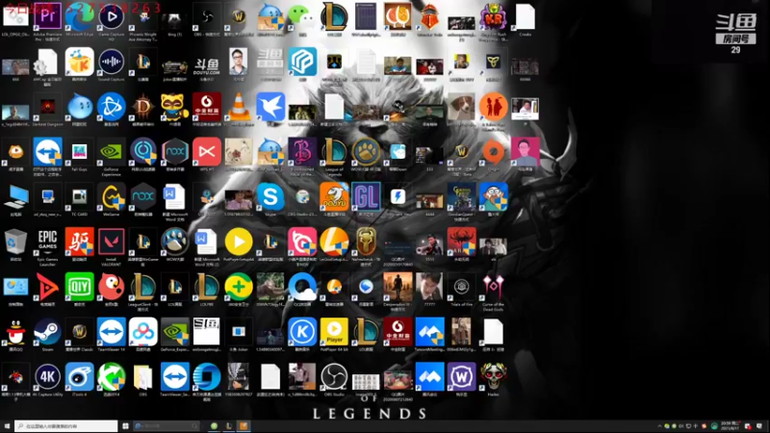This screenshot has width=770, height=433.
Task: Select the Bloodstained game shortcut
Action: (x=302, y=152)
